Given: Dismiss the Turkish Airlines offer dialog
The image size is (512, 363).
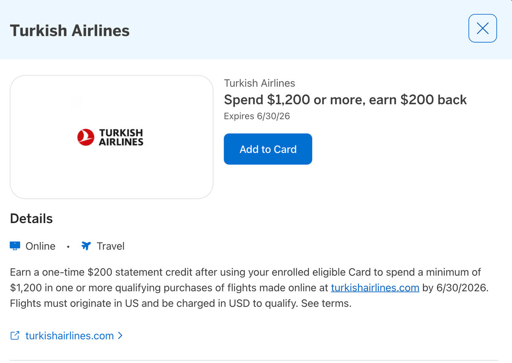Looking at the screenshot, I should tap(483, 28).
